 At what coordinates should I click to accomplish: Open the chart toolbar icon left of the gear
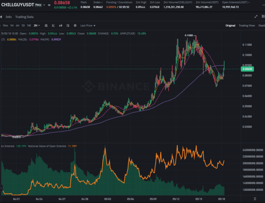click(68, 25)
